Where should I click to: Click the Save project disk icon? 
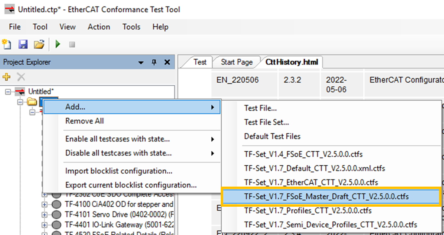[23, 44]
